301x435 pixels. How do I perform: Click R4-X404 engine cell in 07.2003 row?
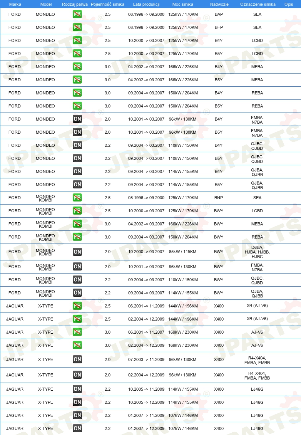[x=257, y=360]
